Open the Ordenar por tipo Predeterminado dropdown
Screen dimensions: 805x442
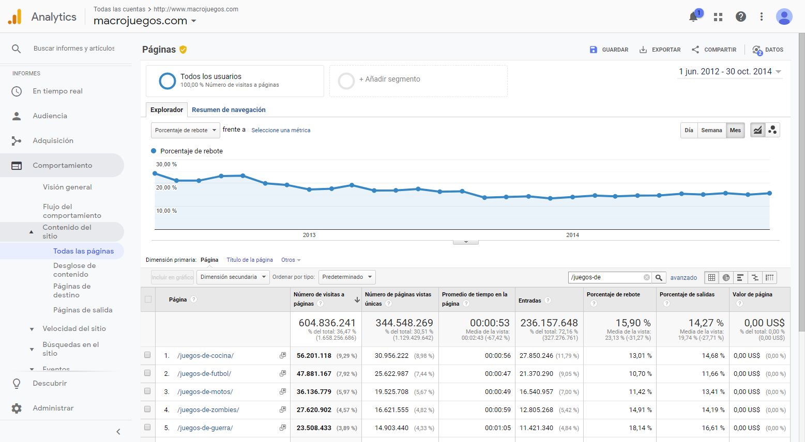point(346,277)
